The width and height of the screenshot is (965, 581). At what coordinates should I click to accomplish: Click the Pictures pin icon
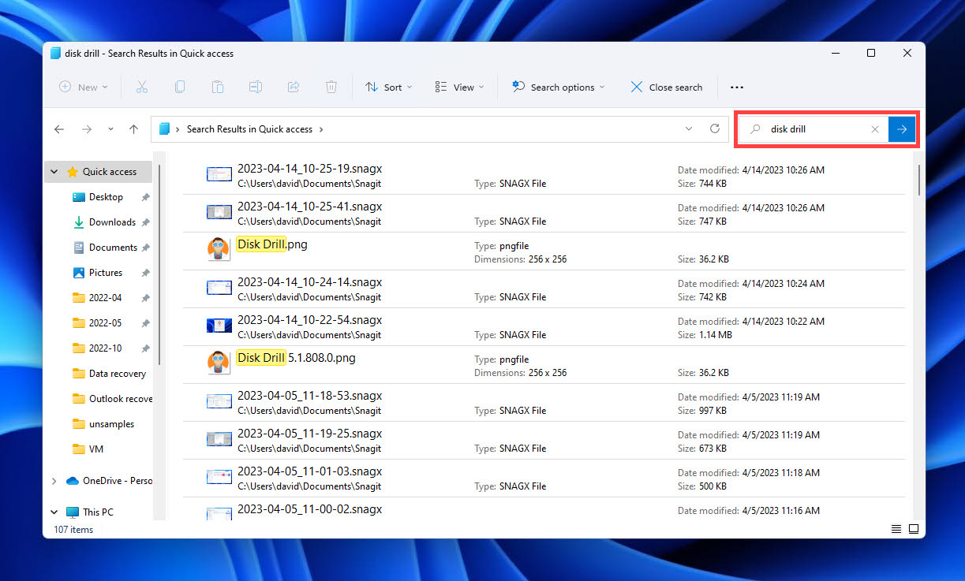[x=145, y=273]
